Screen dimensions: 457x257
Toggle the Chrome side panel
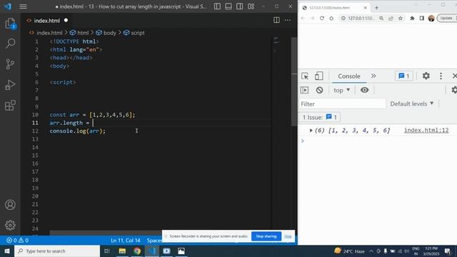pos(422,18)
